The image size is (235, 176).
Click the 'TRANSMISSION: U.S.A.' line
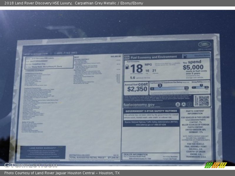point(196,157)
